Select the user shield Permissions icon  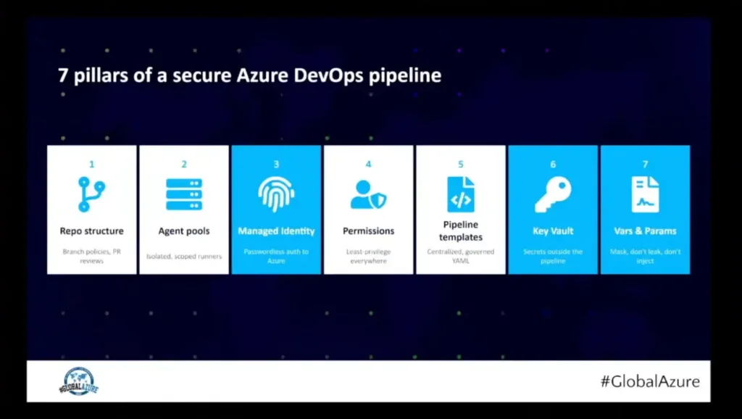(x=368, y=194)
